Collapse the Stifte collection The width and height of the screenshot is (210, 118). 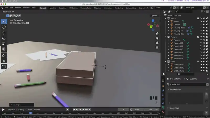tap(165, 62)
